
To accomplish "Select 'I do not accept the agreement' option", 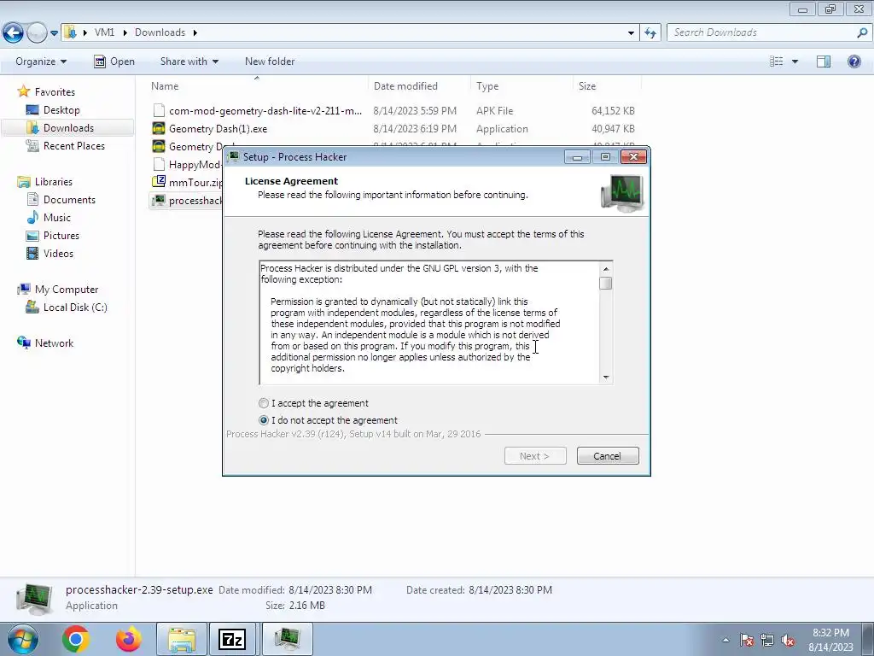I will pyautogui.click(x=264, y=420).
